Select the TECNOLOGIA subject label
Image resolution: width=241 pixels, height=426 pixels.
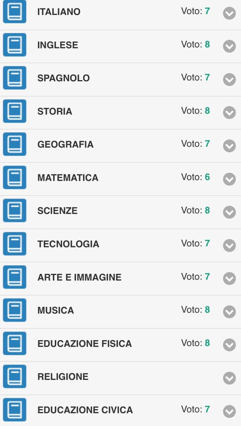pyautogui.click(x=68, y=244)
